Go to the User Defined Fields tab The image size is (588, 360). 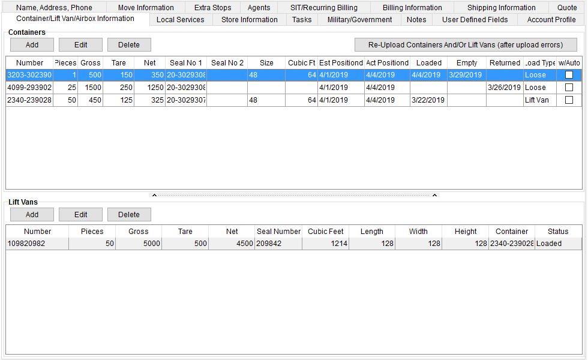(475, 20)
